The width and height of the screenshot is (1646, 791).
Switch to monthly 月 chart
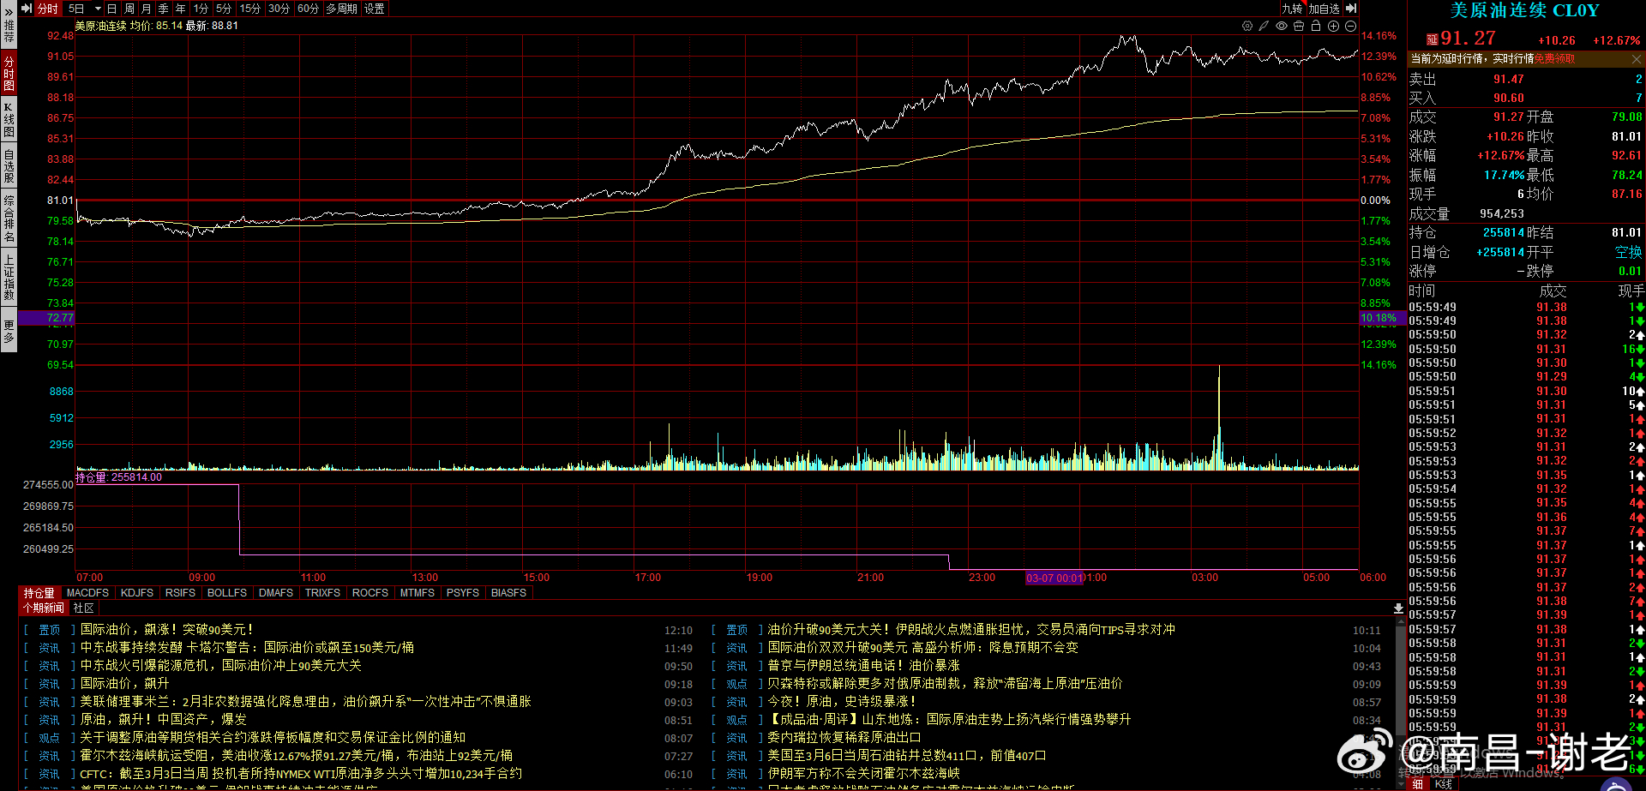tap(146, 9)
